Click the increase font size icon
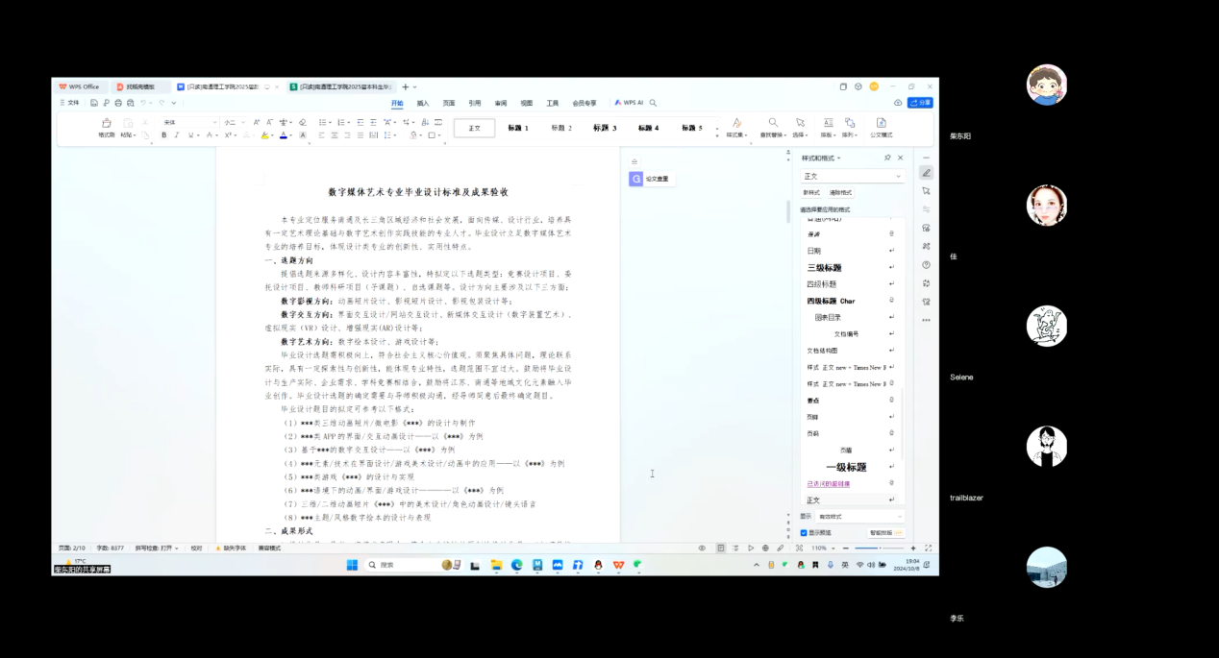This screenshot has height=658, width=1219. 257,123
